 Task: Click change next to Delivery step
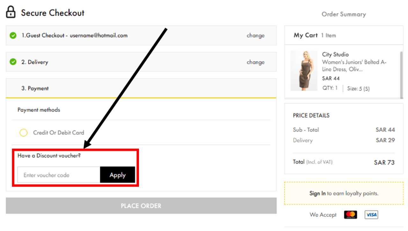tap(255, 62)
